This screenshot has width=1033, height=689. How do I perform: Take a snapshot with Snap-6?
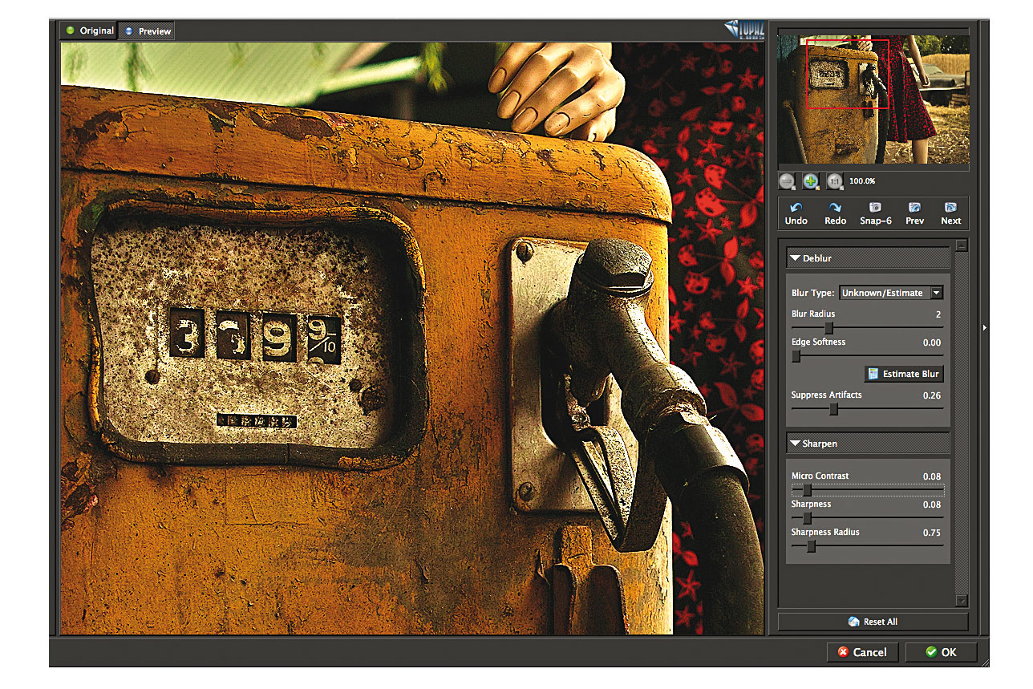875,208
